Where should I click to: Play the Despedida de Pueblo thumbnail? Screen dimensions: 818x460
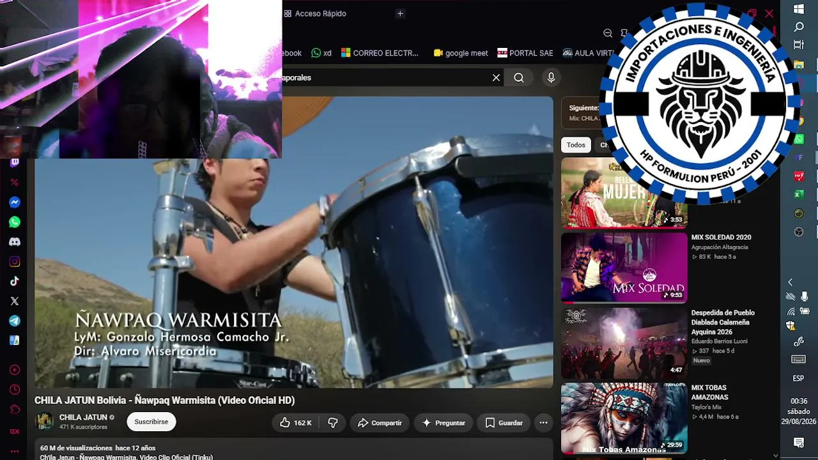coord(624,342)
